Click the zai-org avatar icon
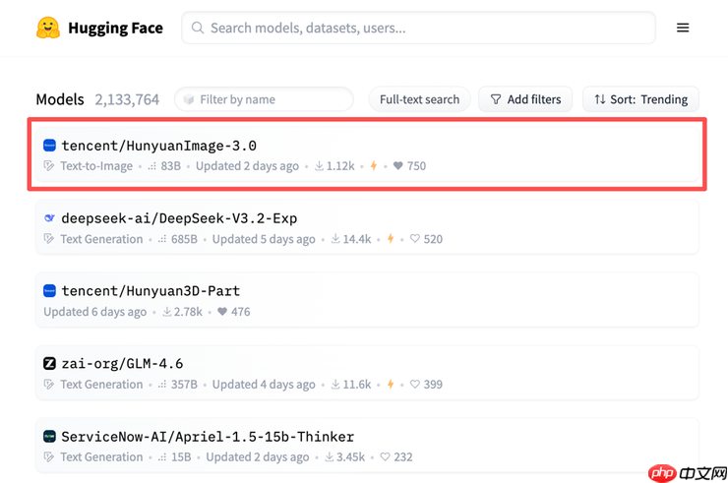 click(x=50, y=363)
